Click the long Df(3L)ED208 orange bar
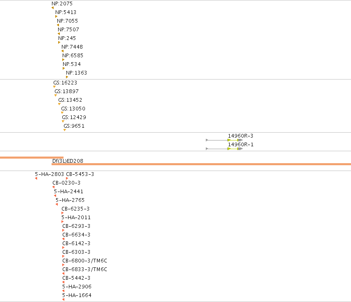 pos(201,164)
